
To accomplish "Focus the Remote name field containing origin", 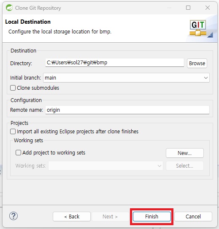I will [x=127, y=110].
